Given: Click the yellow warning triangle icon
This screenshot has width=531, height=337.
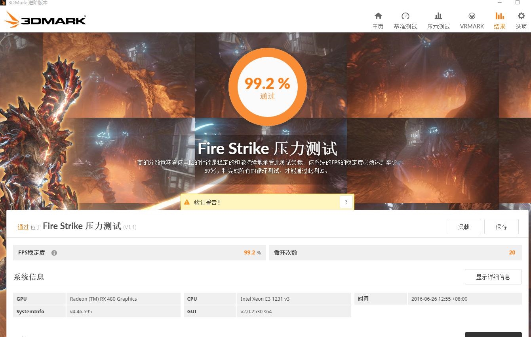Looking at the screenshot, I should click(x=187, y=202).
